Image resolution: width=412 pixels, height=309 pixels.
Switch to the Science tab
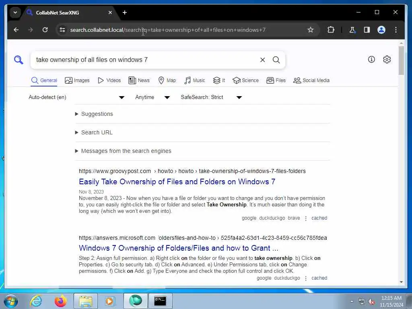[245, 80]
